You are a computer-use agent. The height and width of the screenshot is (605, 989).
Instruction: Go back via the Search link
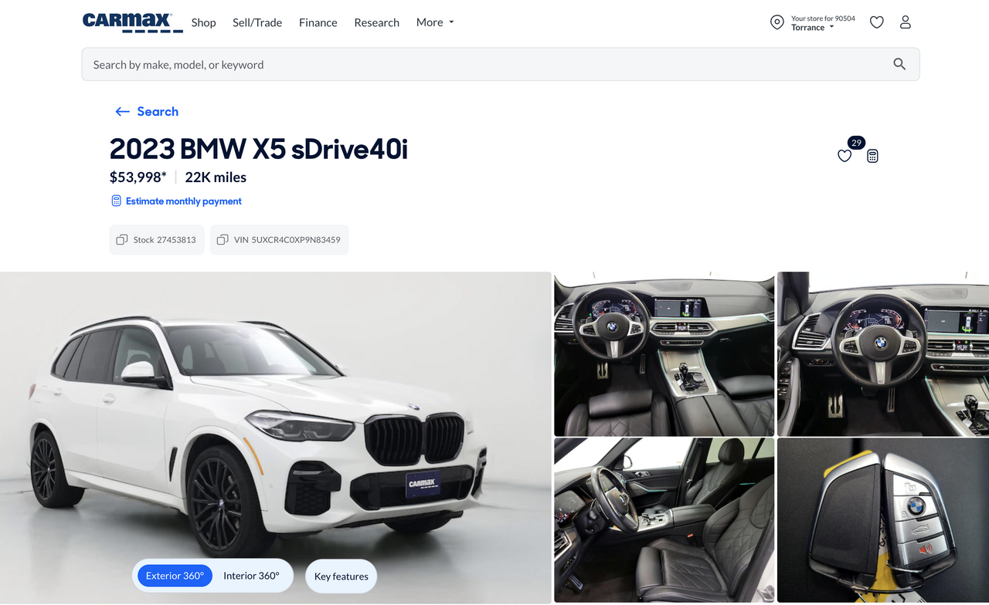point(158,111)
